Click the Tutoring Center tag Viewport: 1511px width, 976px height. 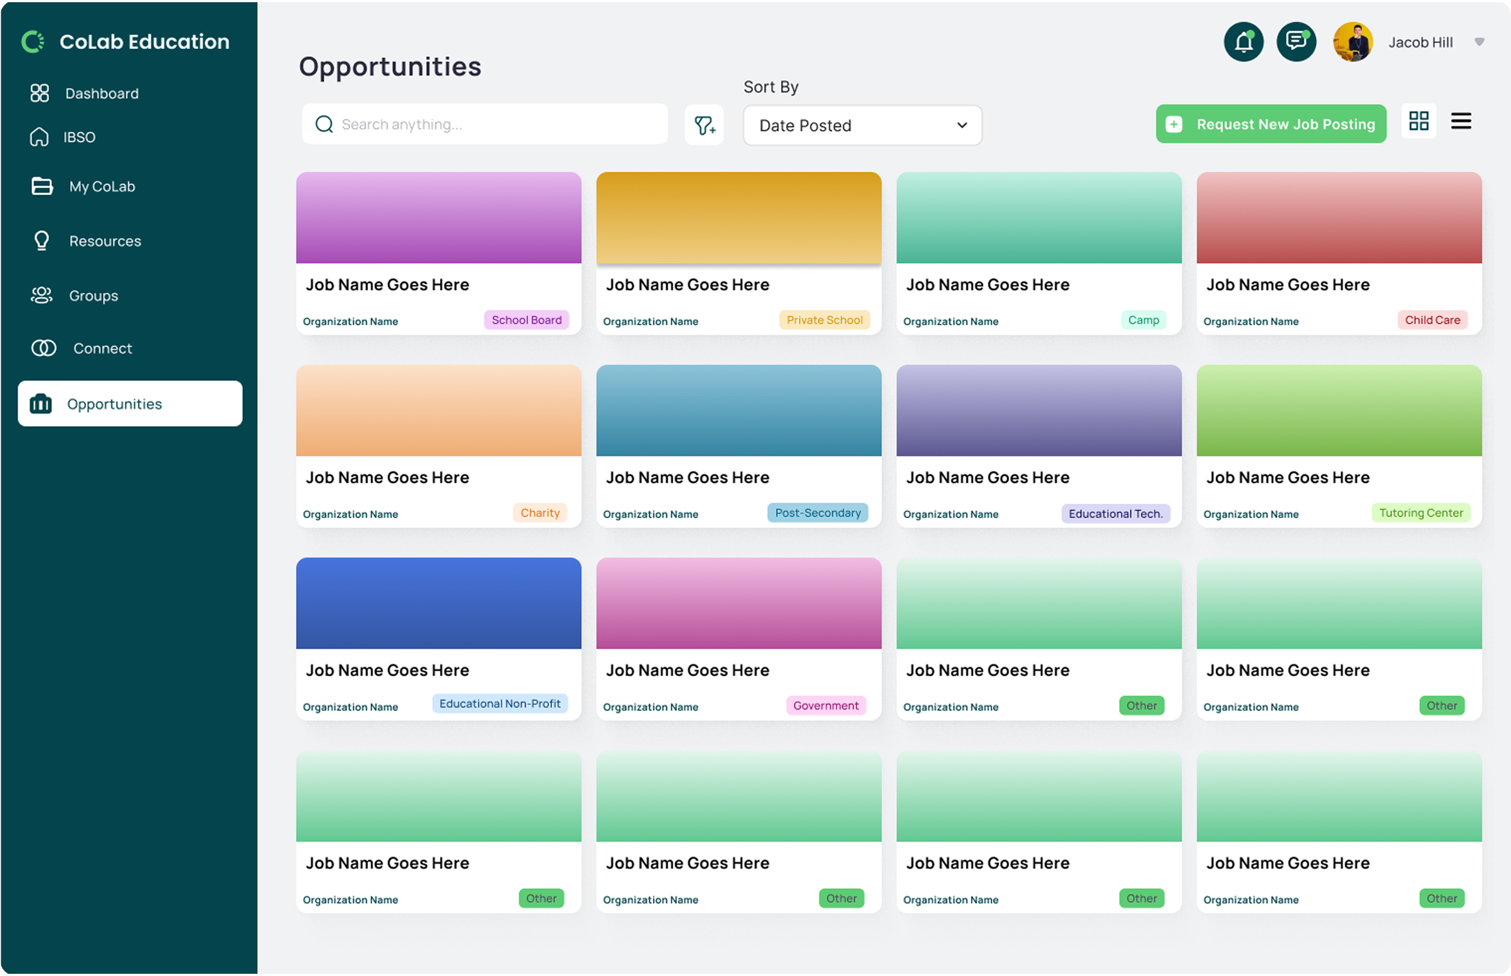point(1421,513)
